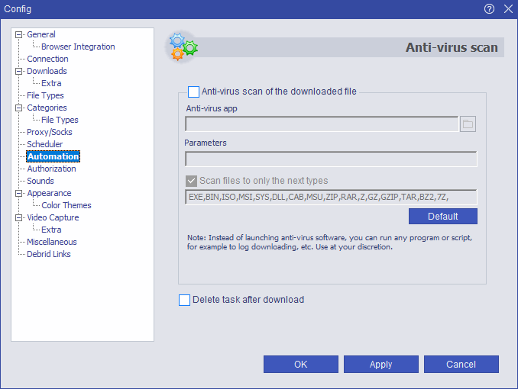The width and height of the screenshot is (518, 389).
Task: Collapse the Video Capture tree node
Action: tap(19, 217)
